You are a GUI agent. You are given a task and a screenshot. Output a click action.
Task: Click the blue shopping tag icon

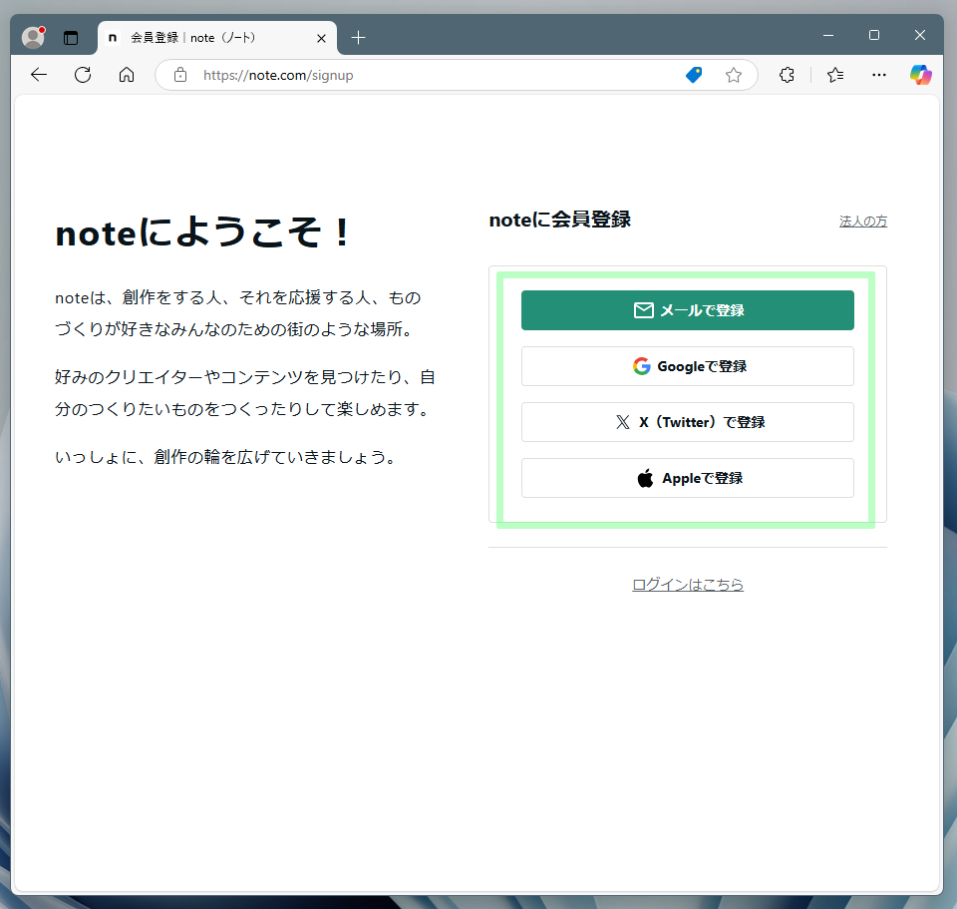pos(694,75)
